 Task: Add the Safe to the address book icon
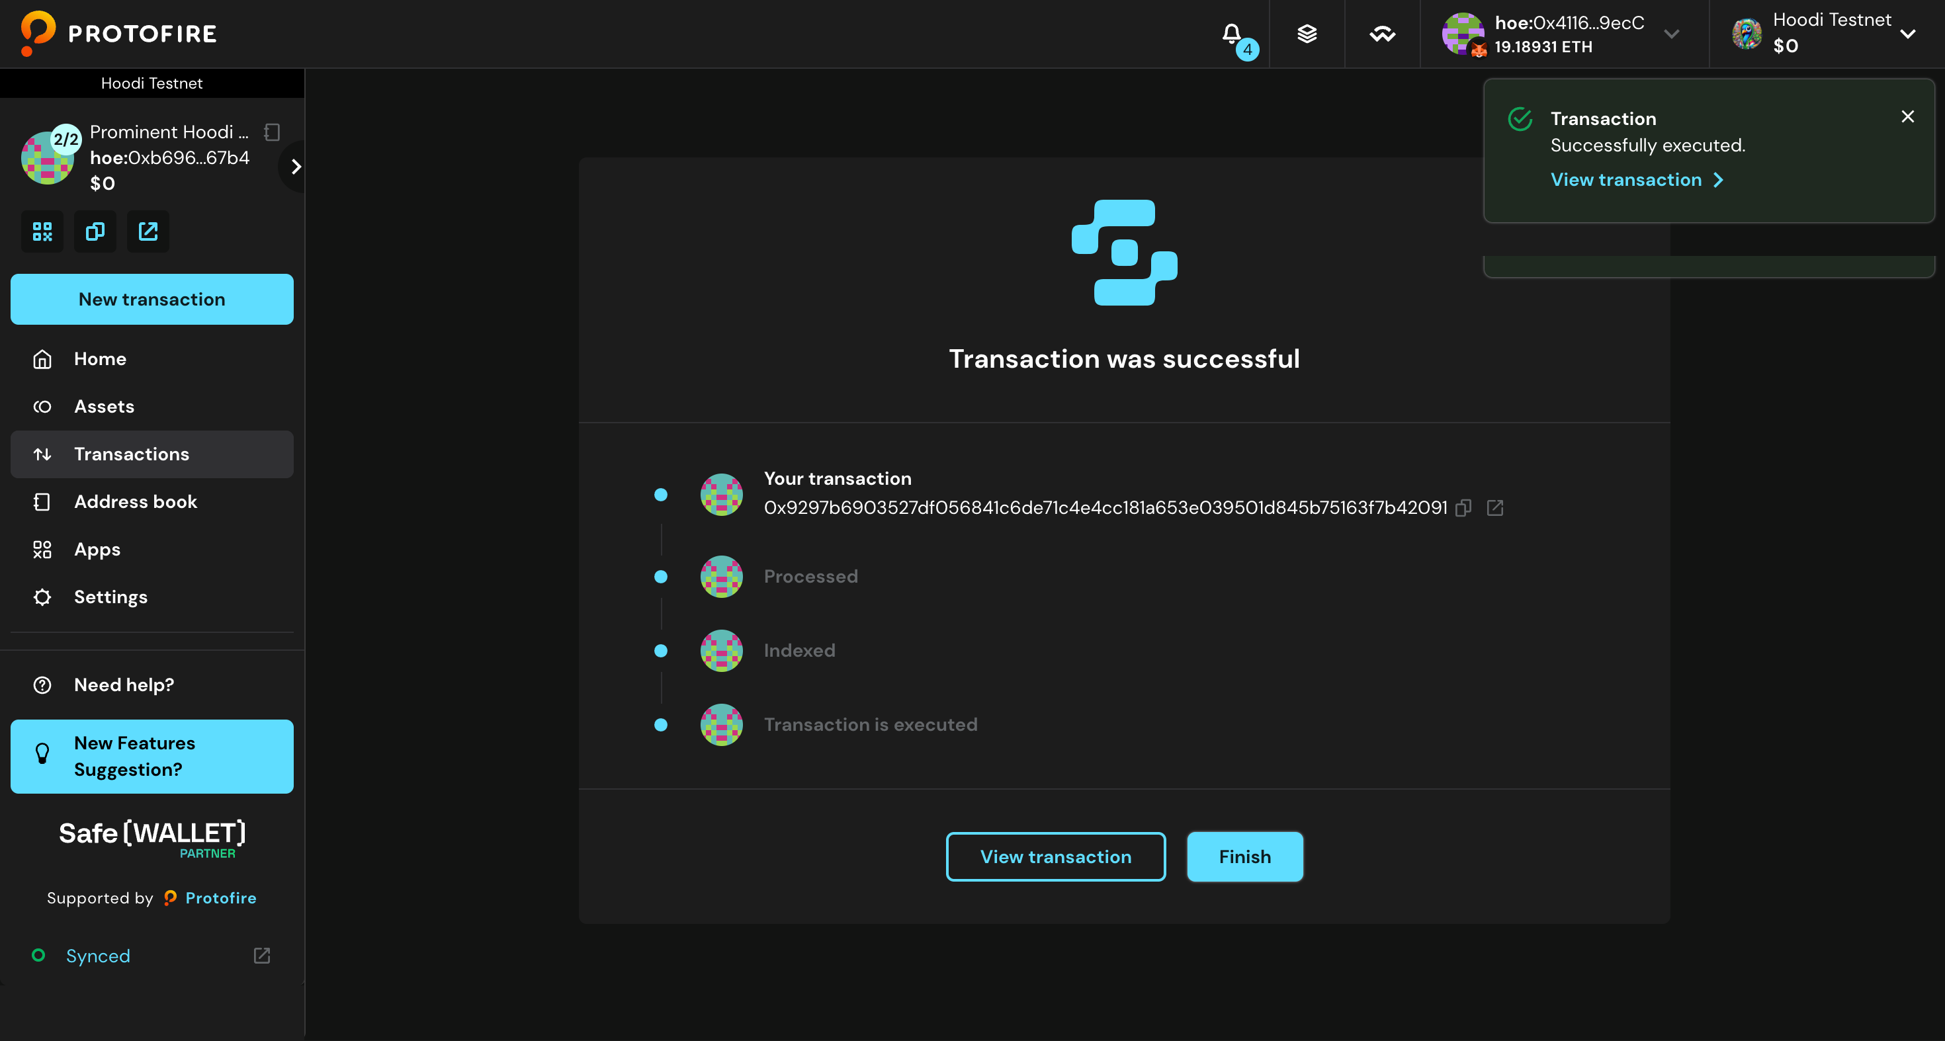point(272,132)
